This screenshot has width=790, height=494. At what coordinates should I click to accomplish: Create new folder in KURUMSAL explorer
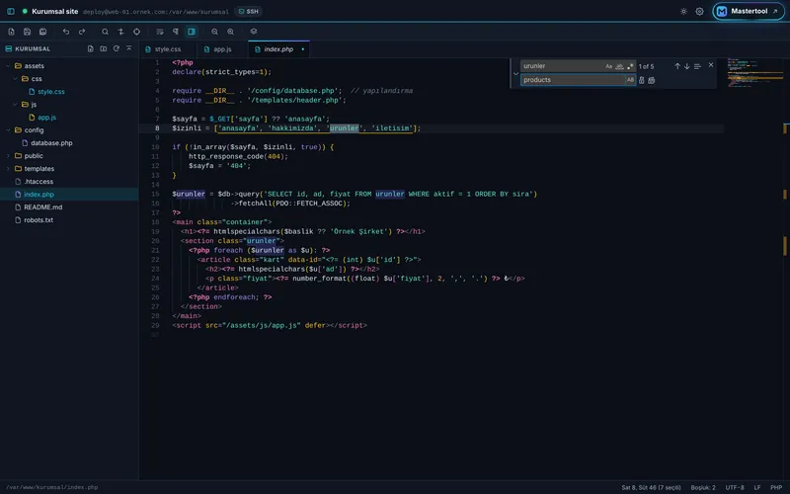104,48
